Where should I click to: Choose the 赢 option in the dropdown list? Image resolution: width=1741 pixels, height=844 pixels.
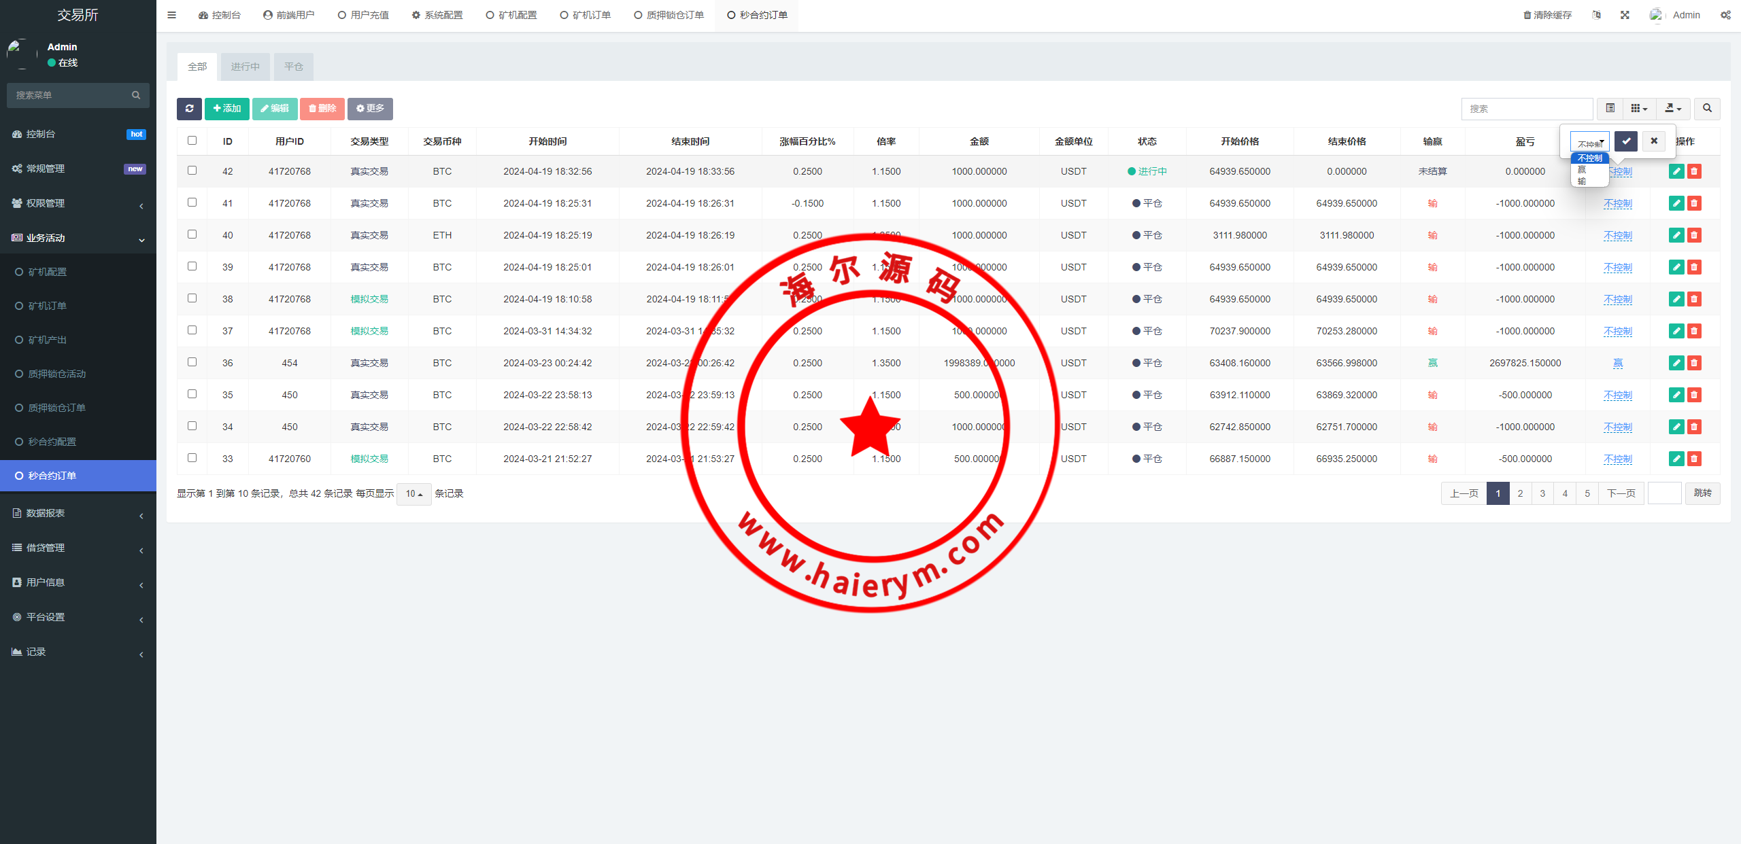(x=1582, y=170)
